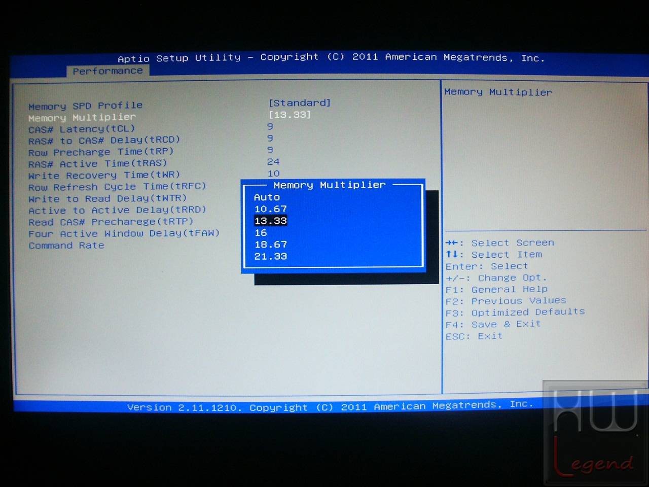649x487 pixels.
Task: Choose 18.67 in Memory Multiplier popup
Action: [x=270, y=245]
